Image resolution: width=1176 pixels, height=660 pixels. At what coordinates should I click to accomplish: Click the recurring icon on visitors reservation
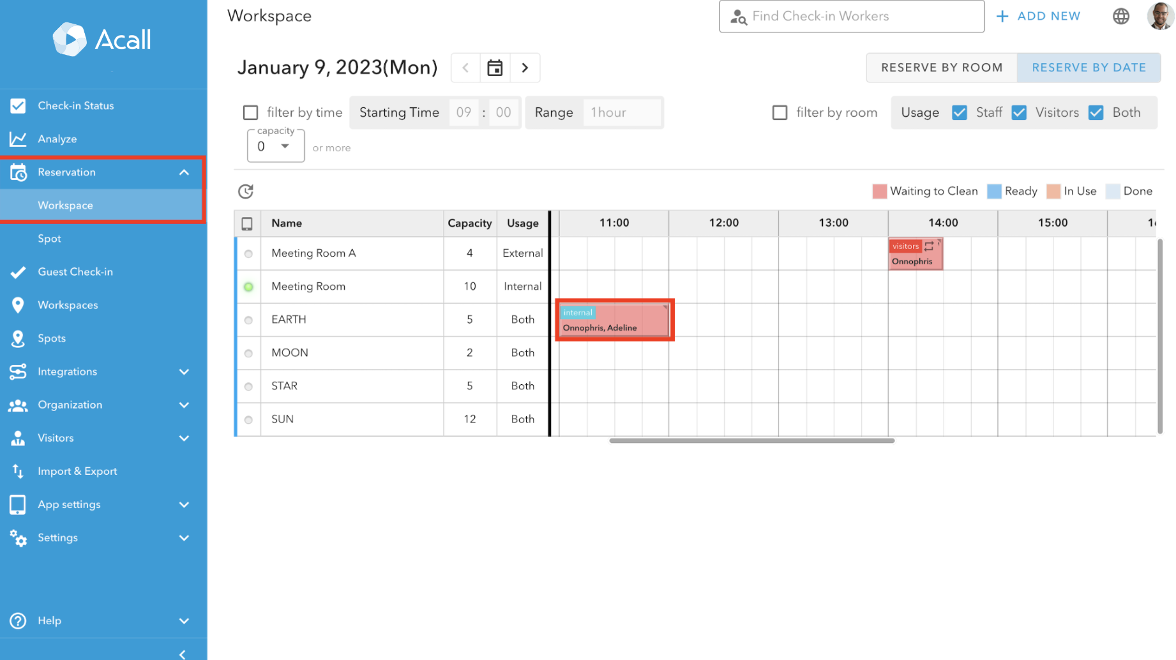[x=929, y=246]
